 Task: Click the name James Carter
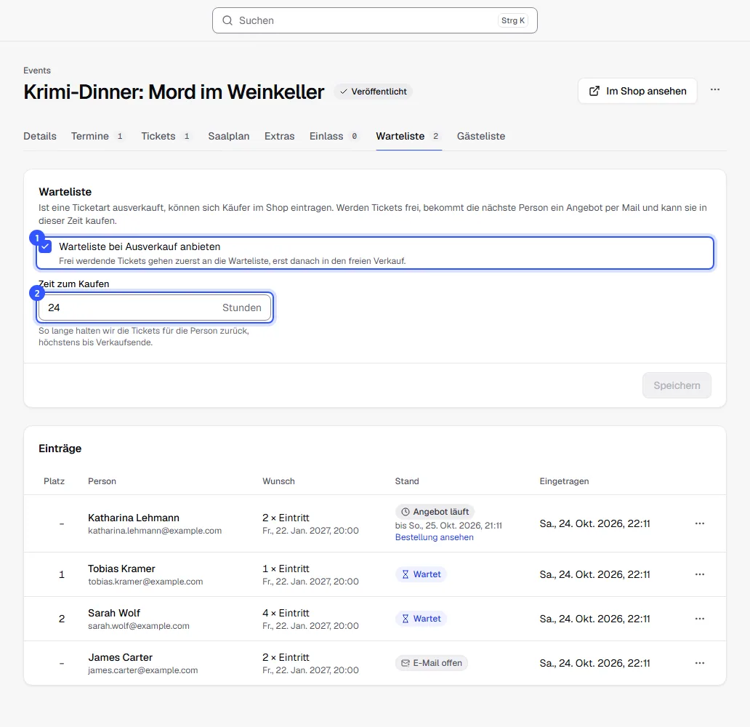point(120,658)
